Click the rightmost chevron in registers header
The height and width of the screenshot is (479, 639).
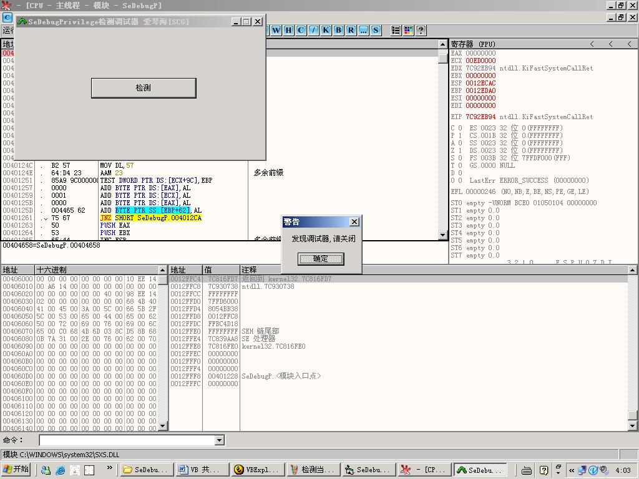tap(629, 44)
